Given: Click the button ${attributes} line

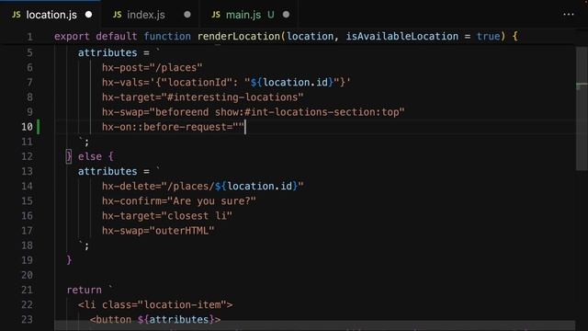Looking at the screenshot, I should coord(155,320).
